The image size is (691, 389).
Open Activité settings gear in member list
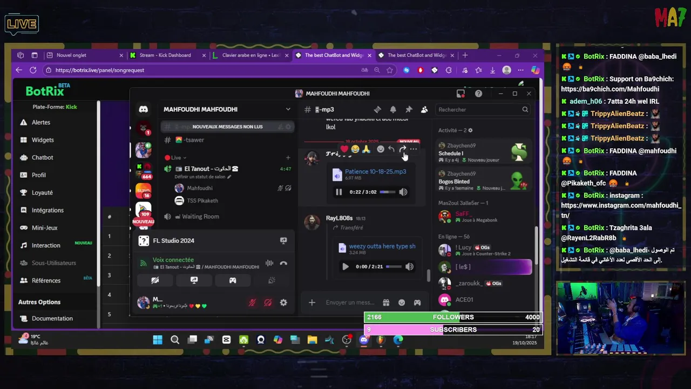(470, 130)
